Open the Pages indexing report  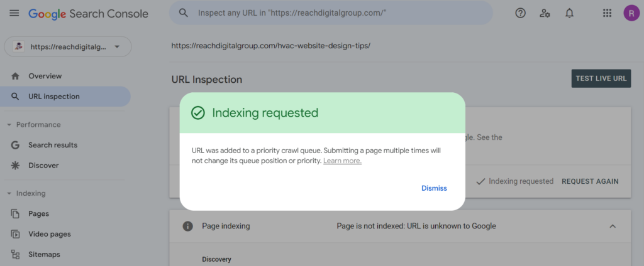(38, 213)
